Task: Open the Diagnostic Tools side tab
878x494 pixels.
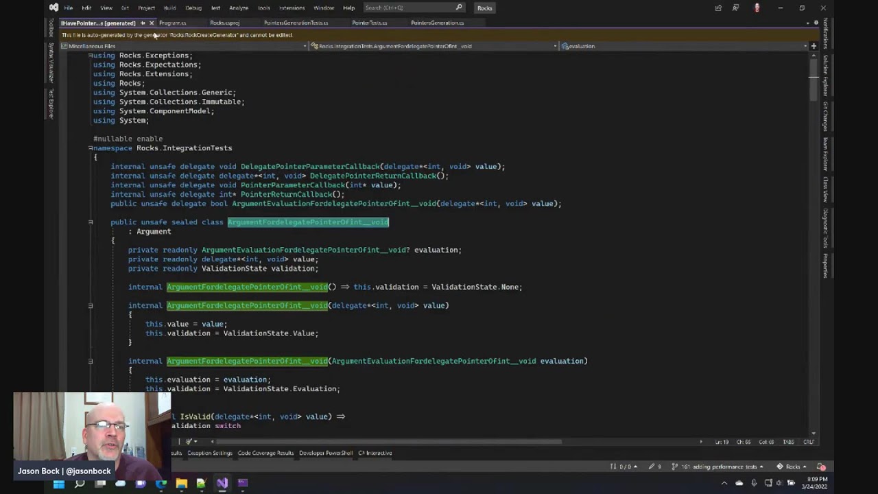Action: 825,228
